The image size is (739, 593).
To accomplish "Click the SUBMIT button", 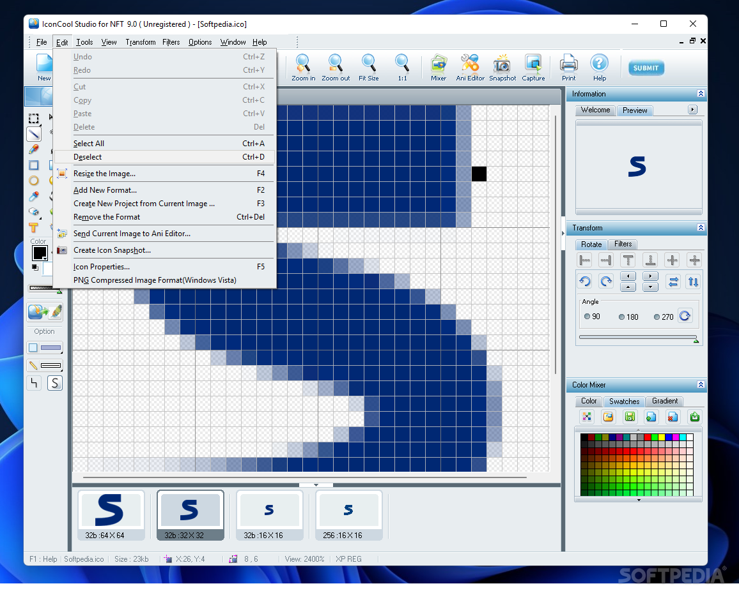I will click(646, 68).
